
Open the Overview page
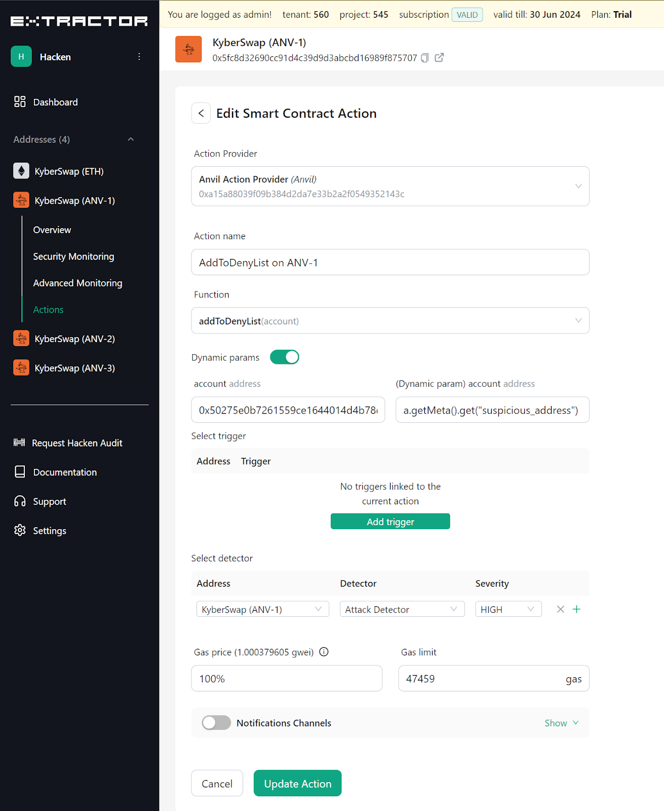pyautogui.click(x=52, y=230)
